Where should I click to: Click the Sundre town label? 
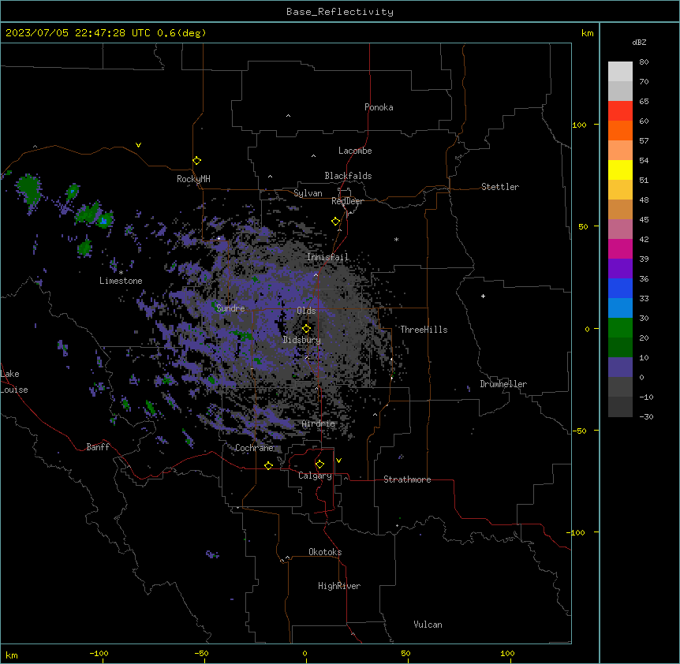click(x=230, y=308)
